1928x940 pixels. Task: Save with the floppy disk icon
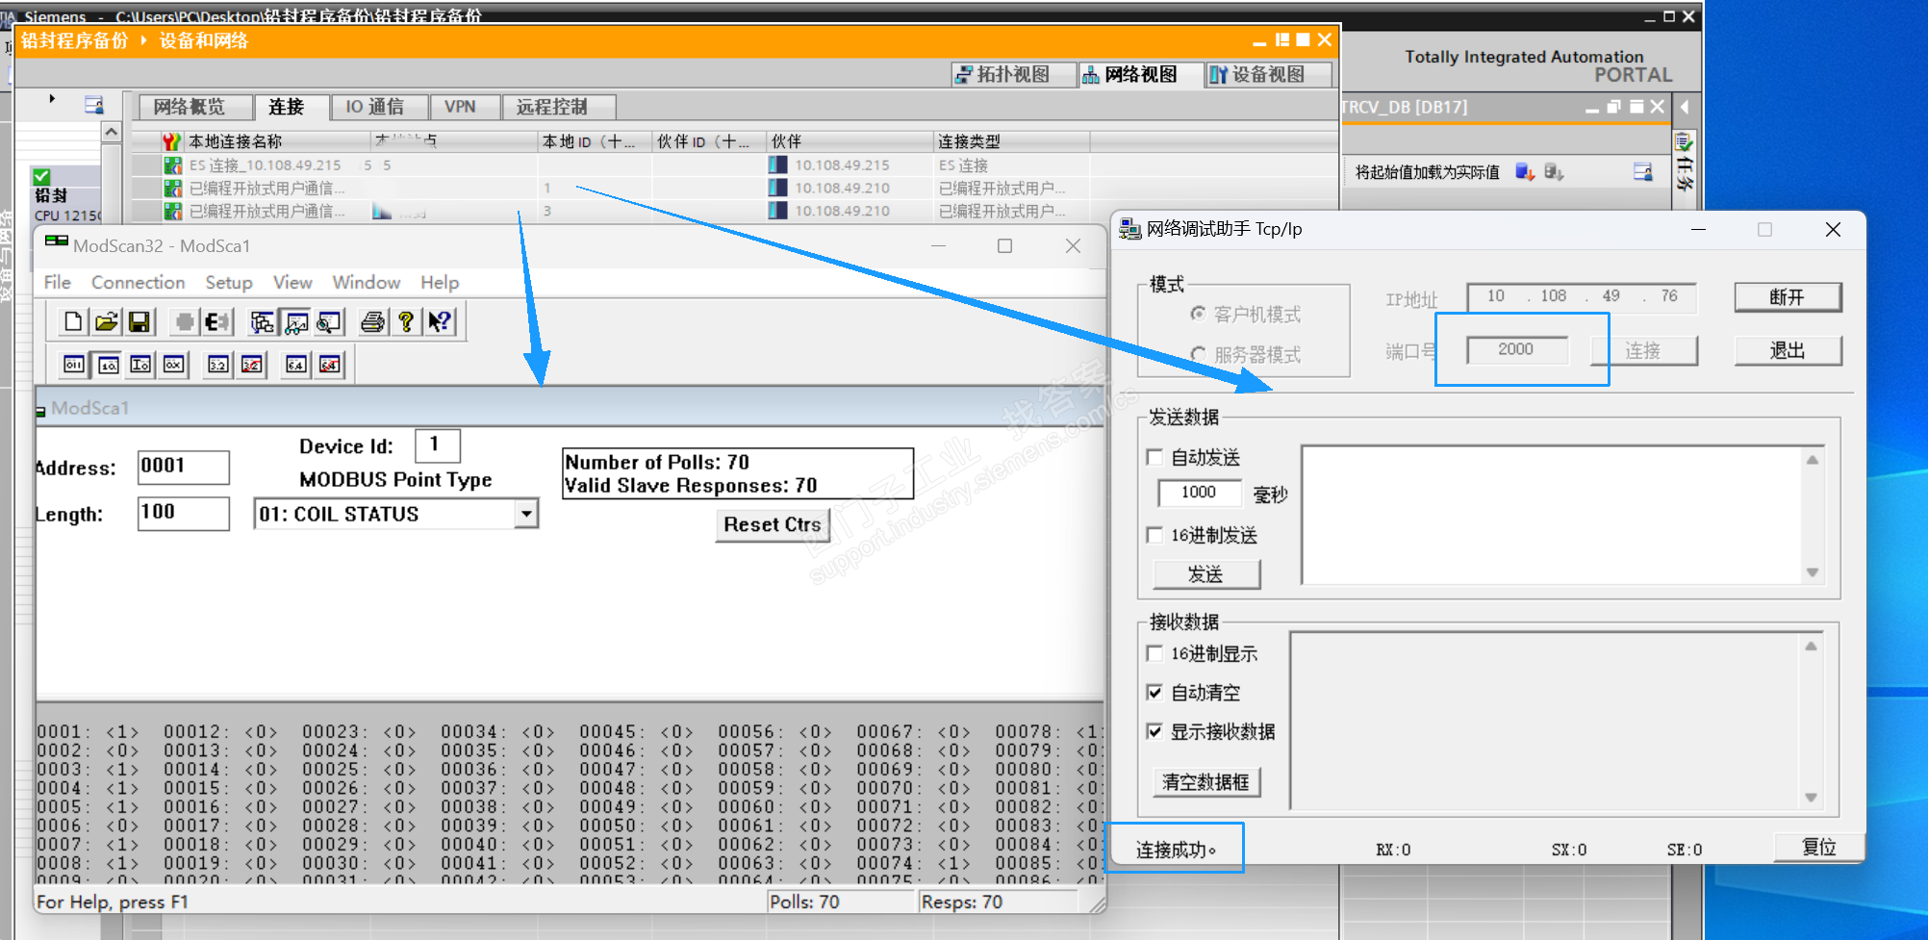click(x=139, y=321)
